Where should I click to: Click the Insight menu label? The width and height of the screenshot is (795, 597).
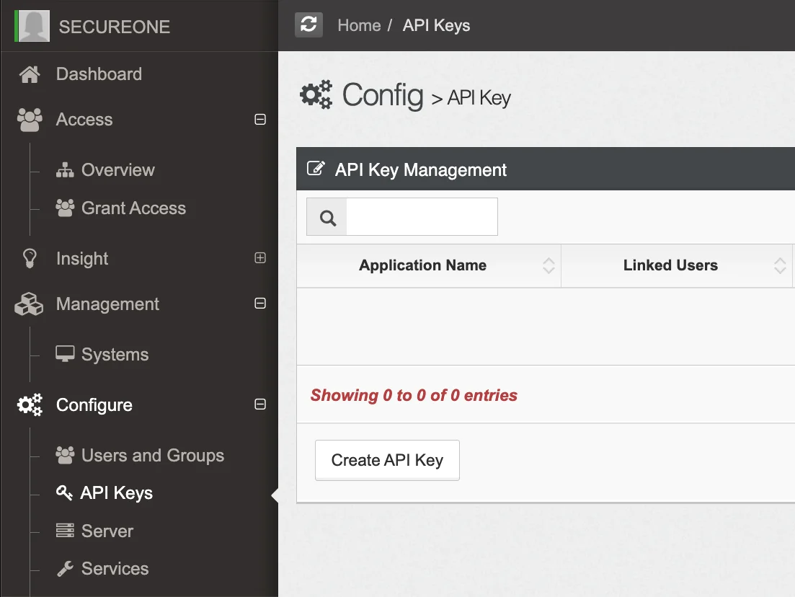tap(82, 259)
